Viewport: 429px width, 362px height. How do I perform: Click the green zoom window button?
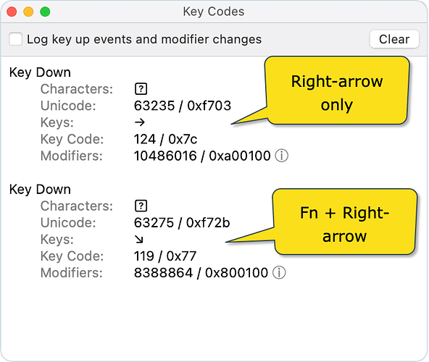45,12
